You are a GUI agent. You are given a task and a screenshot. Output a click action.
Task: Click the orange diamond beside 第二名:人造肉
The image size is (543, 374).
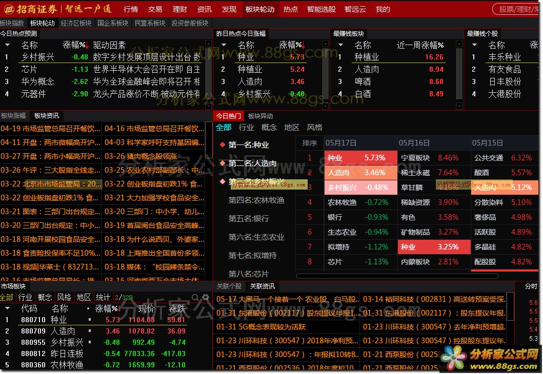tap(223, 163)
